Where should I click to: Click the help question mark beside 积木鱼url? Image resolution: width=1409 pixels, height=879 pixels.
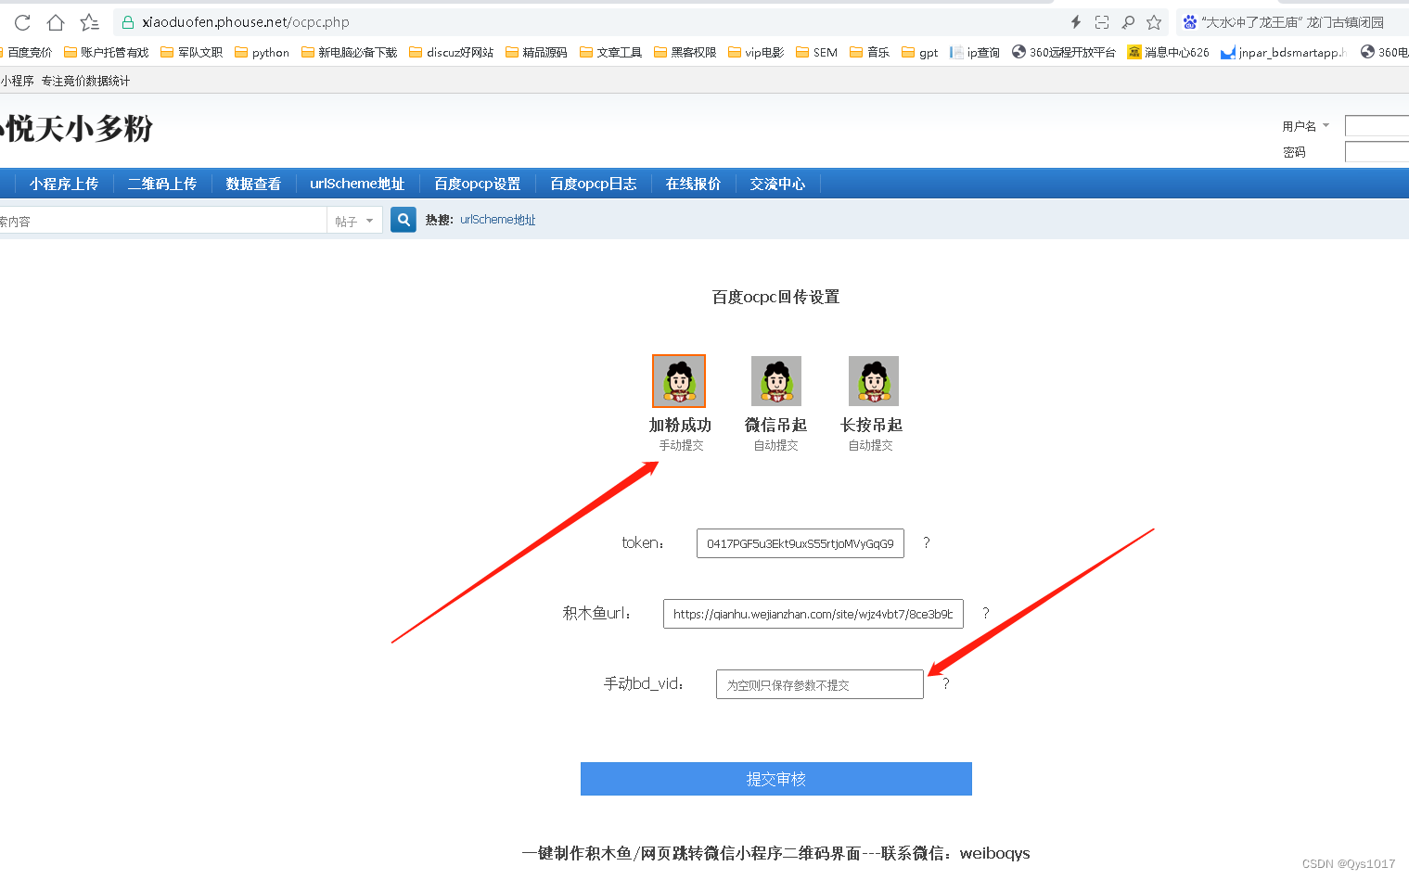[x=985, y=613]
